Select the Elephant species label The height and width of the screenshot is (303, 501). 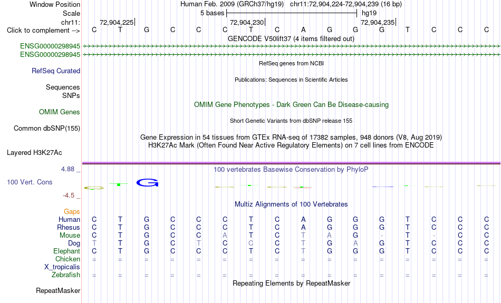[66, 251]
